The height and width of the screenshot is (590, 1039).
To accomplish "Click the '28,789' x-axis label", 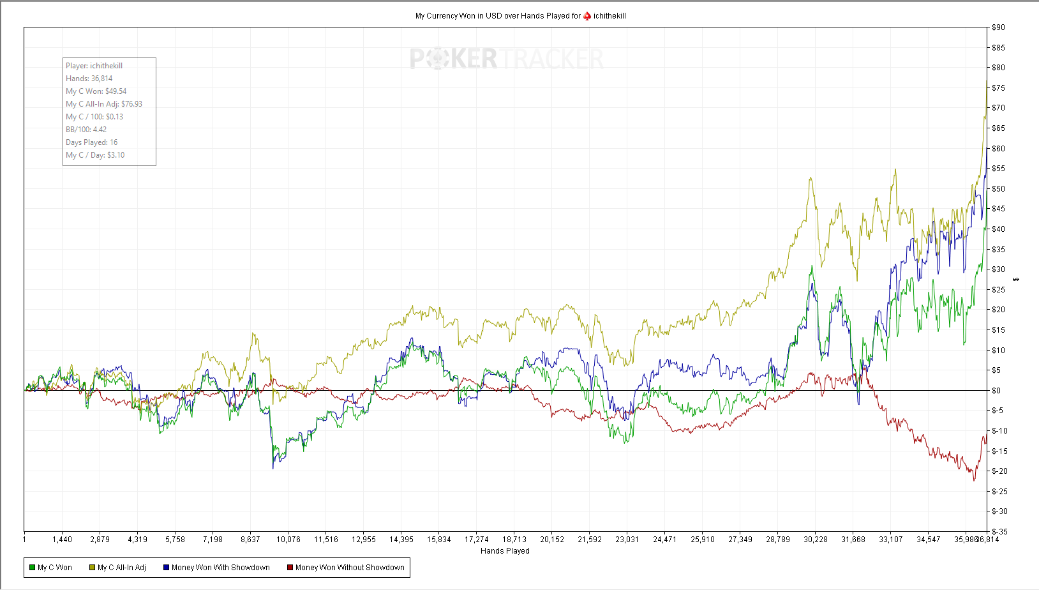I will coord(778,540).
